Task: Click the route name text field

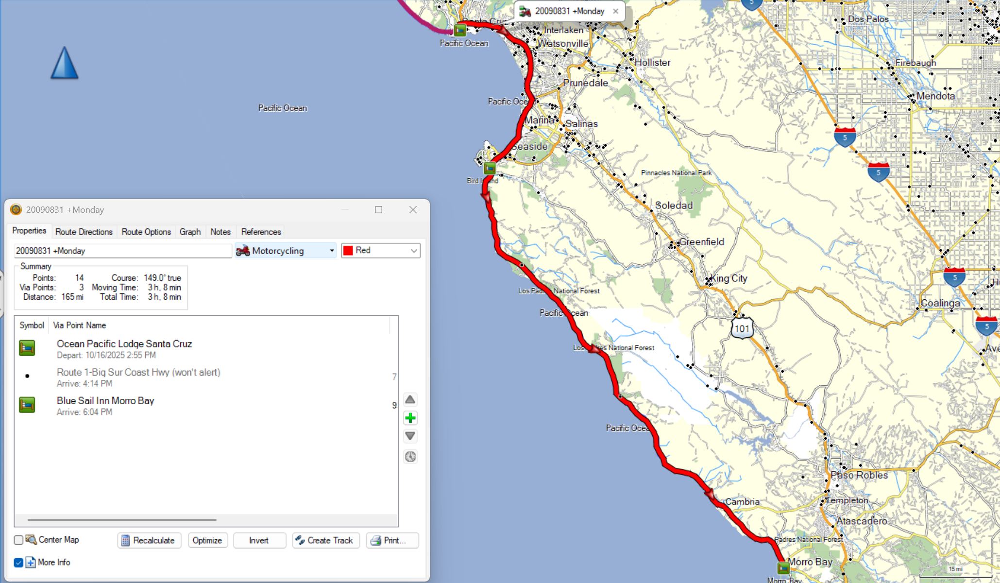Action: (x=122, y=251)
